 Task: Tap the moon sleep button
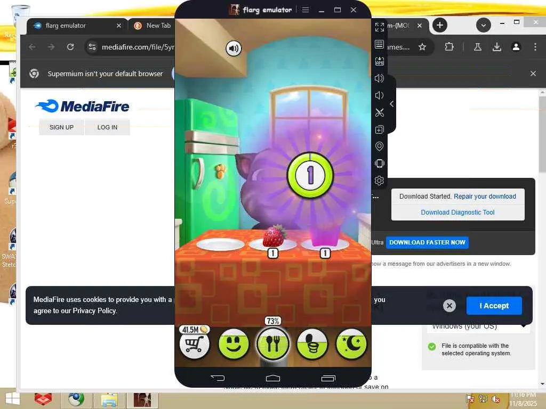point(352,344)
